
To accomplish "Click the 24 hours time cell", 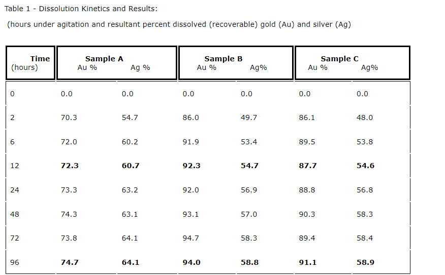I will (x=14, y=190).
